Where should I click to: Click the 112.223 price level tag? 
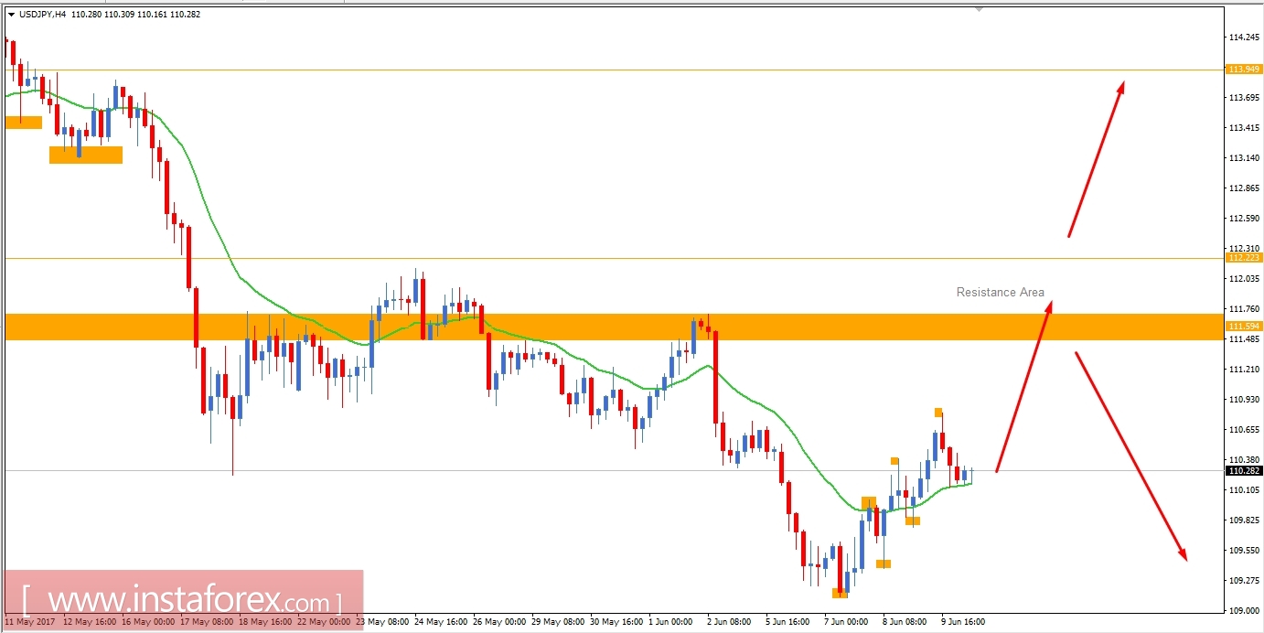(1243, 259)
